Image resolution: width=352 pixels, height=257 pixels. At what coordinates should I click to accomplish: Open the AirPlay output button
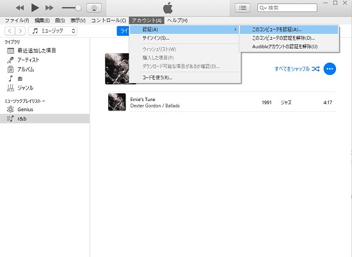(x=94, y=8)
